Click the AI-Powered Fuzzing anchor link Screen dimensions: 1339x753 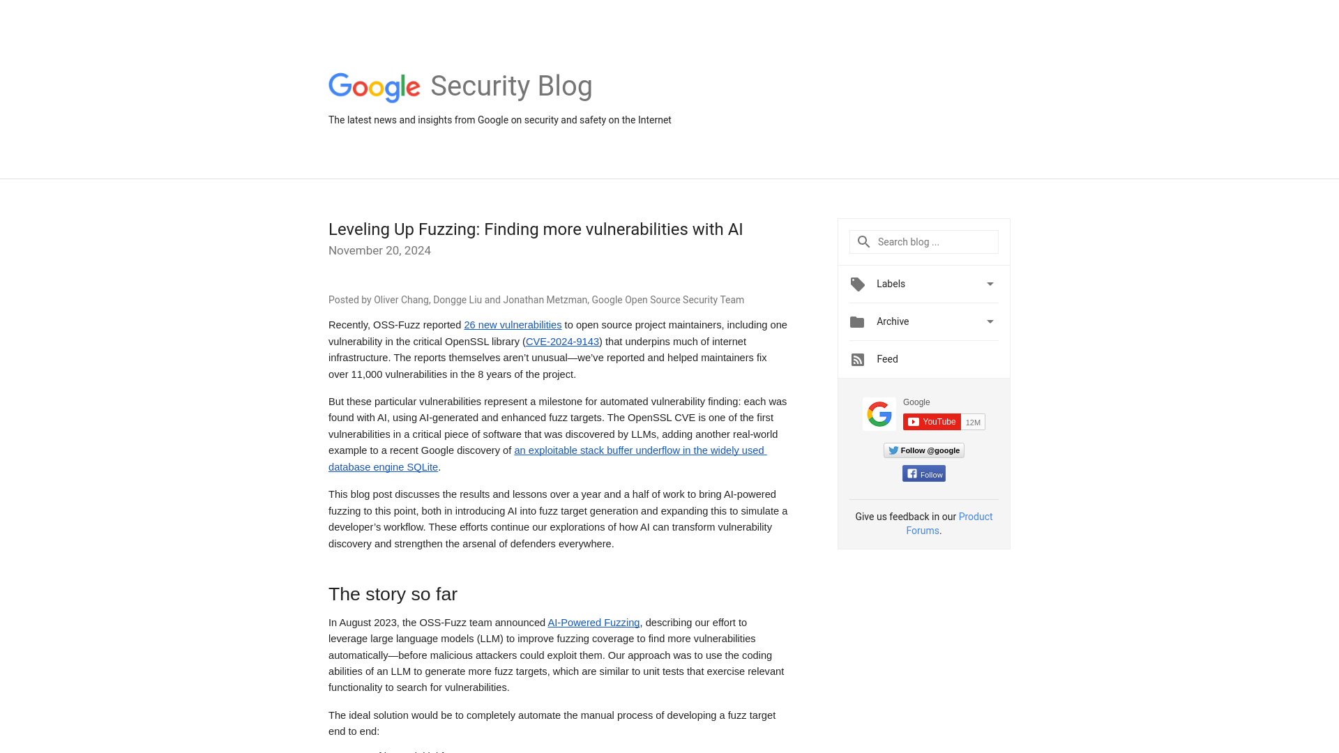click(593, 623)
